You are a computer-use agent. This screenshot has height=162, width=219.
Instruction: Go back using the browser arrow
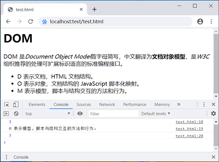tap(8, 21)
